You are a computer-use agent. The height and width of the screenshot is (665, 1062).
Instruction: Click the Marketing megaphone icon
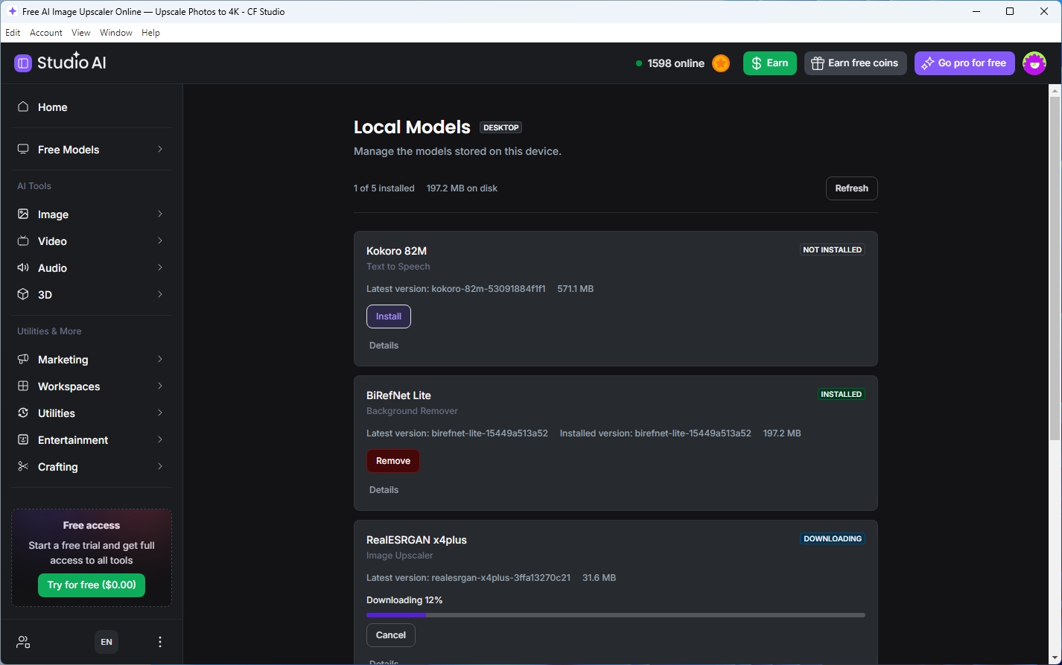point(23,360)
